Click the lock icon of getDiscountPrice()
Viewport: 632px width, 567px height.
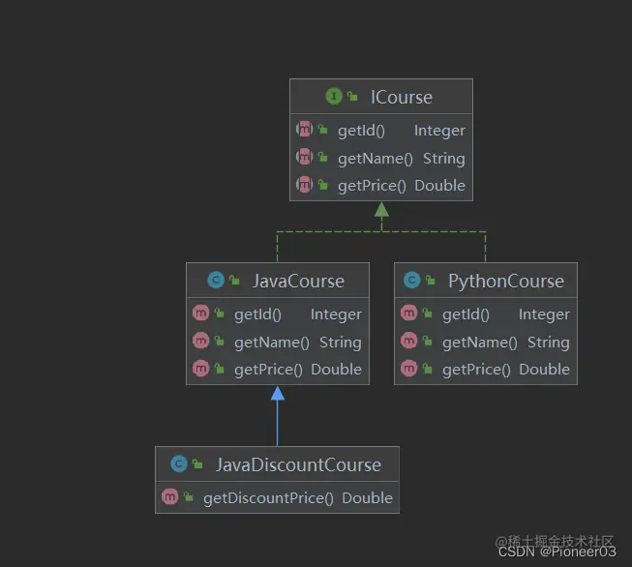pyautogui.click(x=188, y=496)
